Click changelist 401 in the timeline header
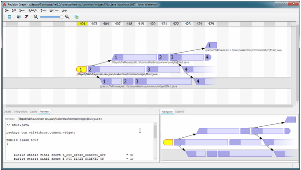The height and width of the screenshot is (170, 301). click(83, 24)
